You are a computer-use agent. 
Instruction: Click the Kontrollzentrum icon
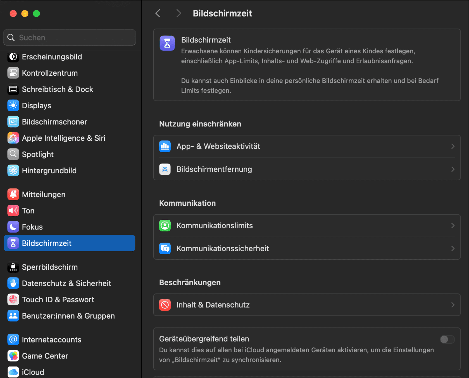click(13, 73)
